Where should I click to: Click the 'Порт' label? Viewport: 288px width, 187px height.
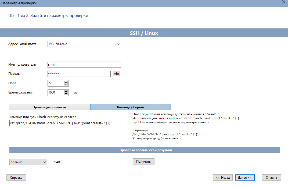12,83
